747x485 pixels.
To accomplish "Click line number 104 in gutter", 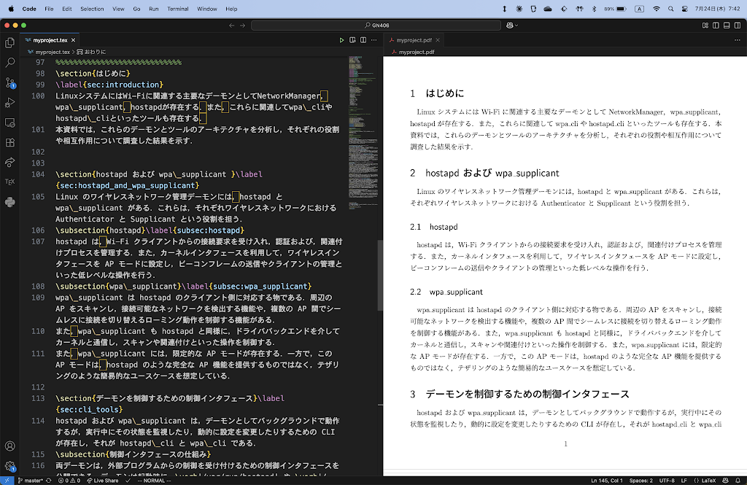I will (38, 174).
